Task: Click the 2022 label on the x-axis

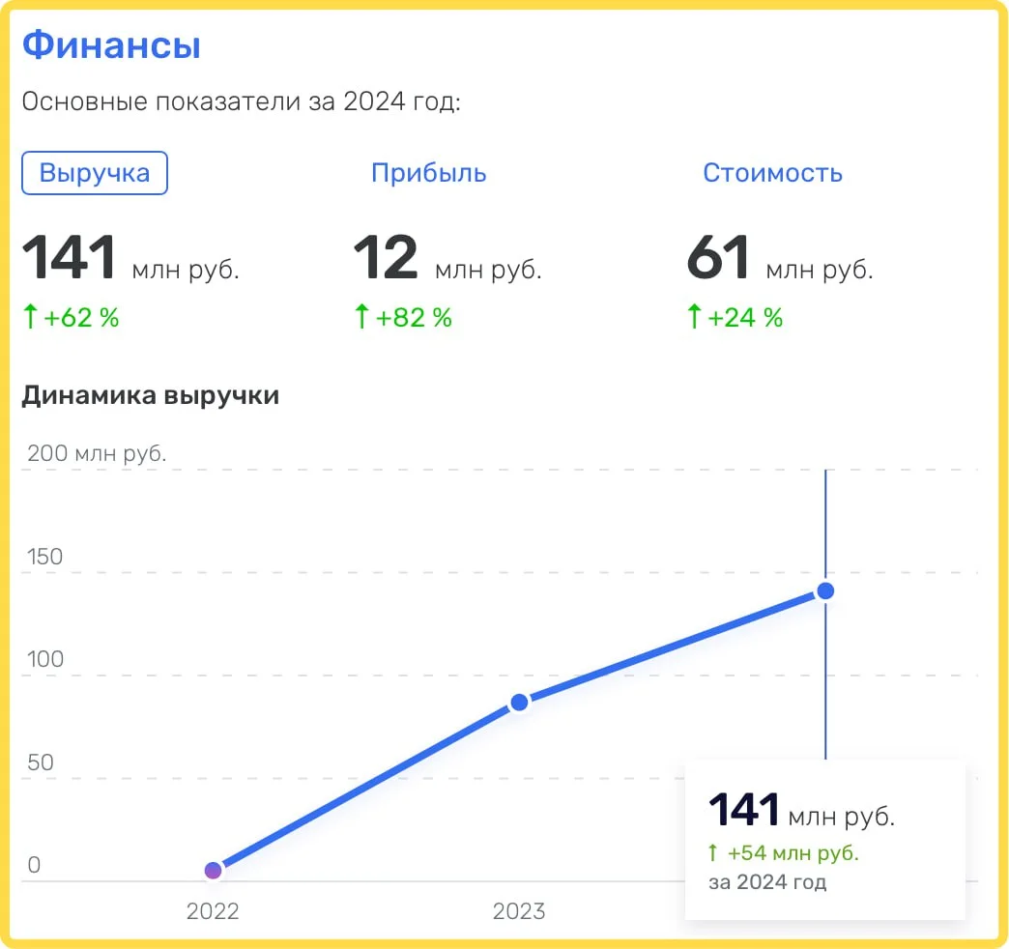Action: click(213, 911)
